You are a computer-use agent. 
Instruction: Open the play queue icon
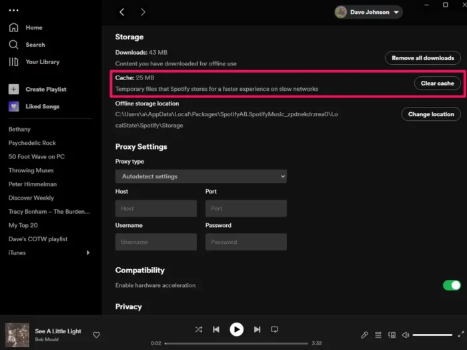378,335
